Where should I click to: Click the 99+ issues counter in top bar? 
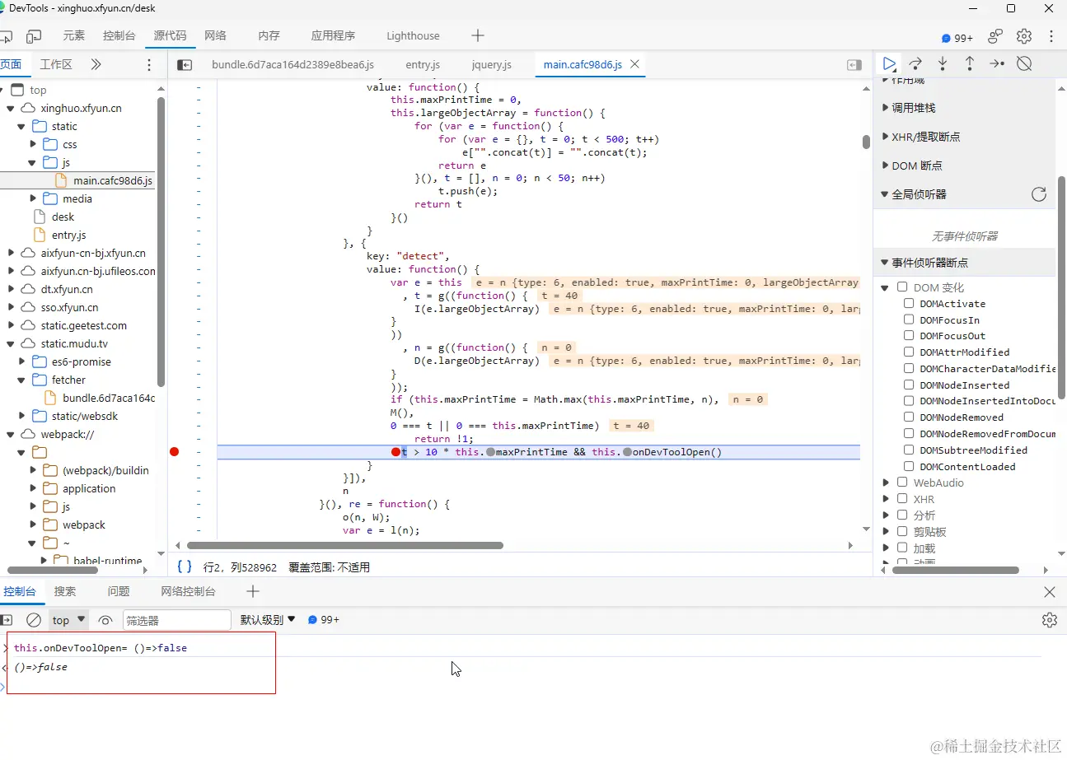957,38
